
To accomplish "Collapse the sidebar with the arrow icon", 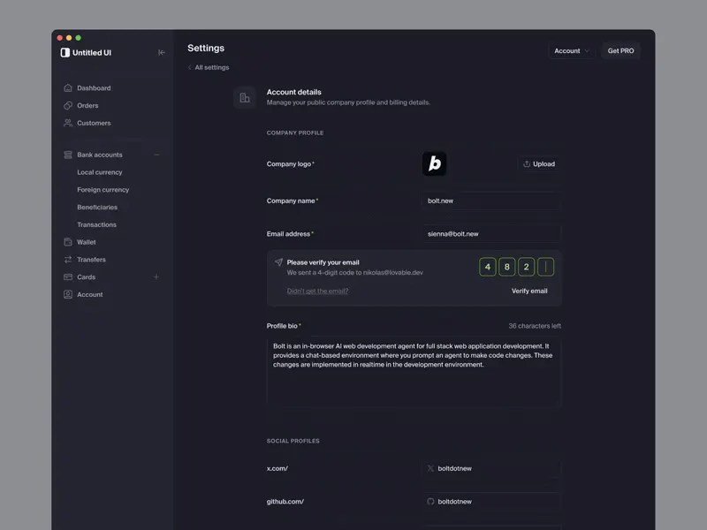I will tap(162, 52).
